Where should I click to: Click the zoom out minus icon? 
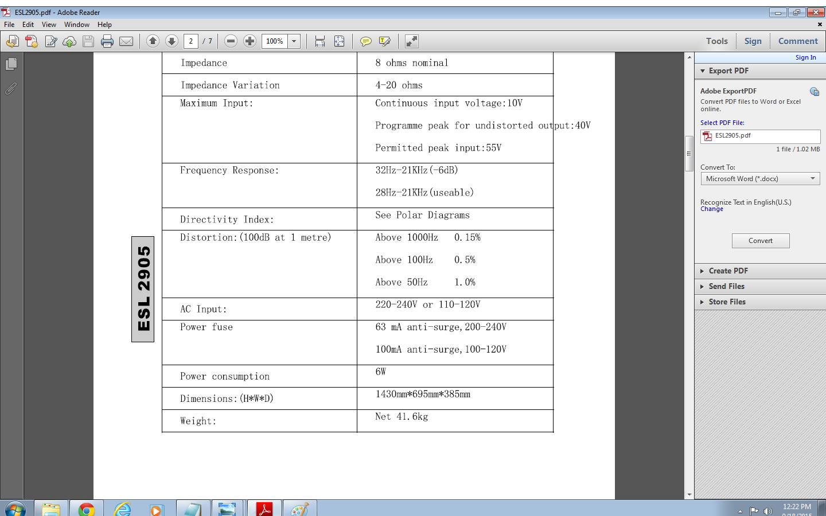[x=231, y=41]
